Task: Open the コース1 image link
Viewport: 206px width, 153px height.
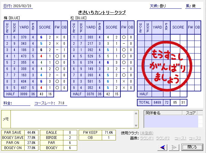Action: [180, 138]
